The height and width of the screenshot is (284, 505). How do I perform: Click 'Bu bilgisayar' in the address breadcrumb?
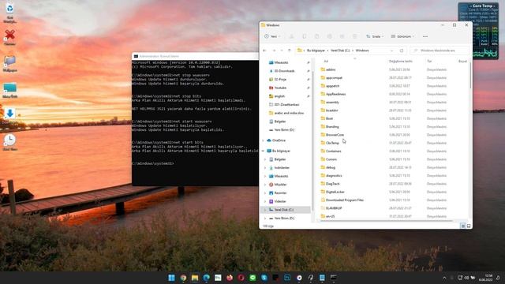316,50
